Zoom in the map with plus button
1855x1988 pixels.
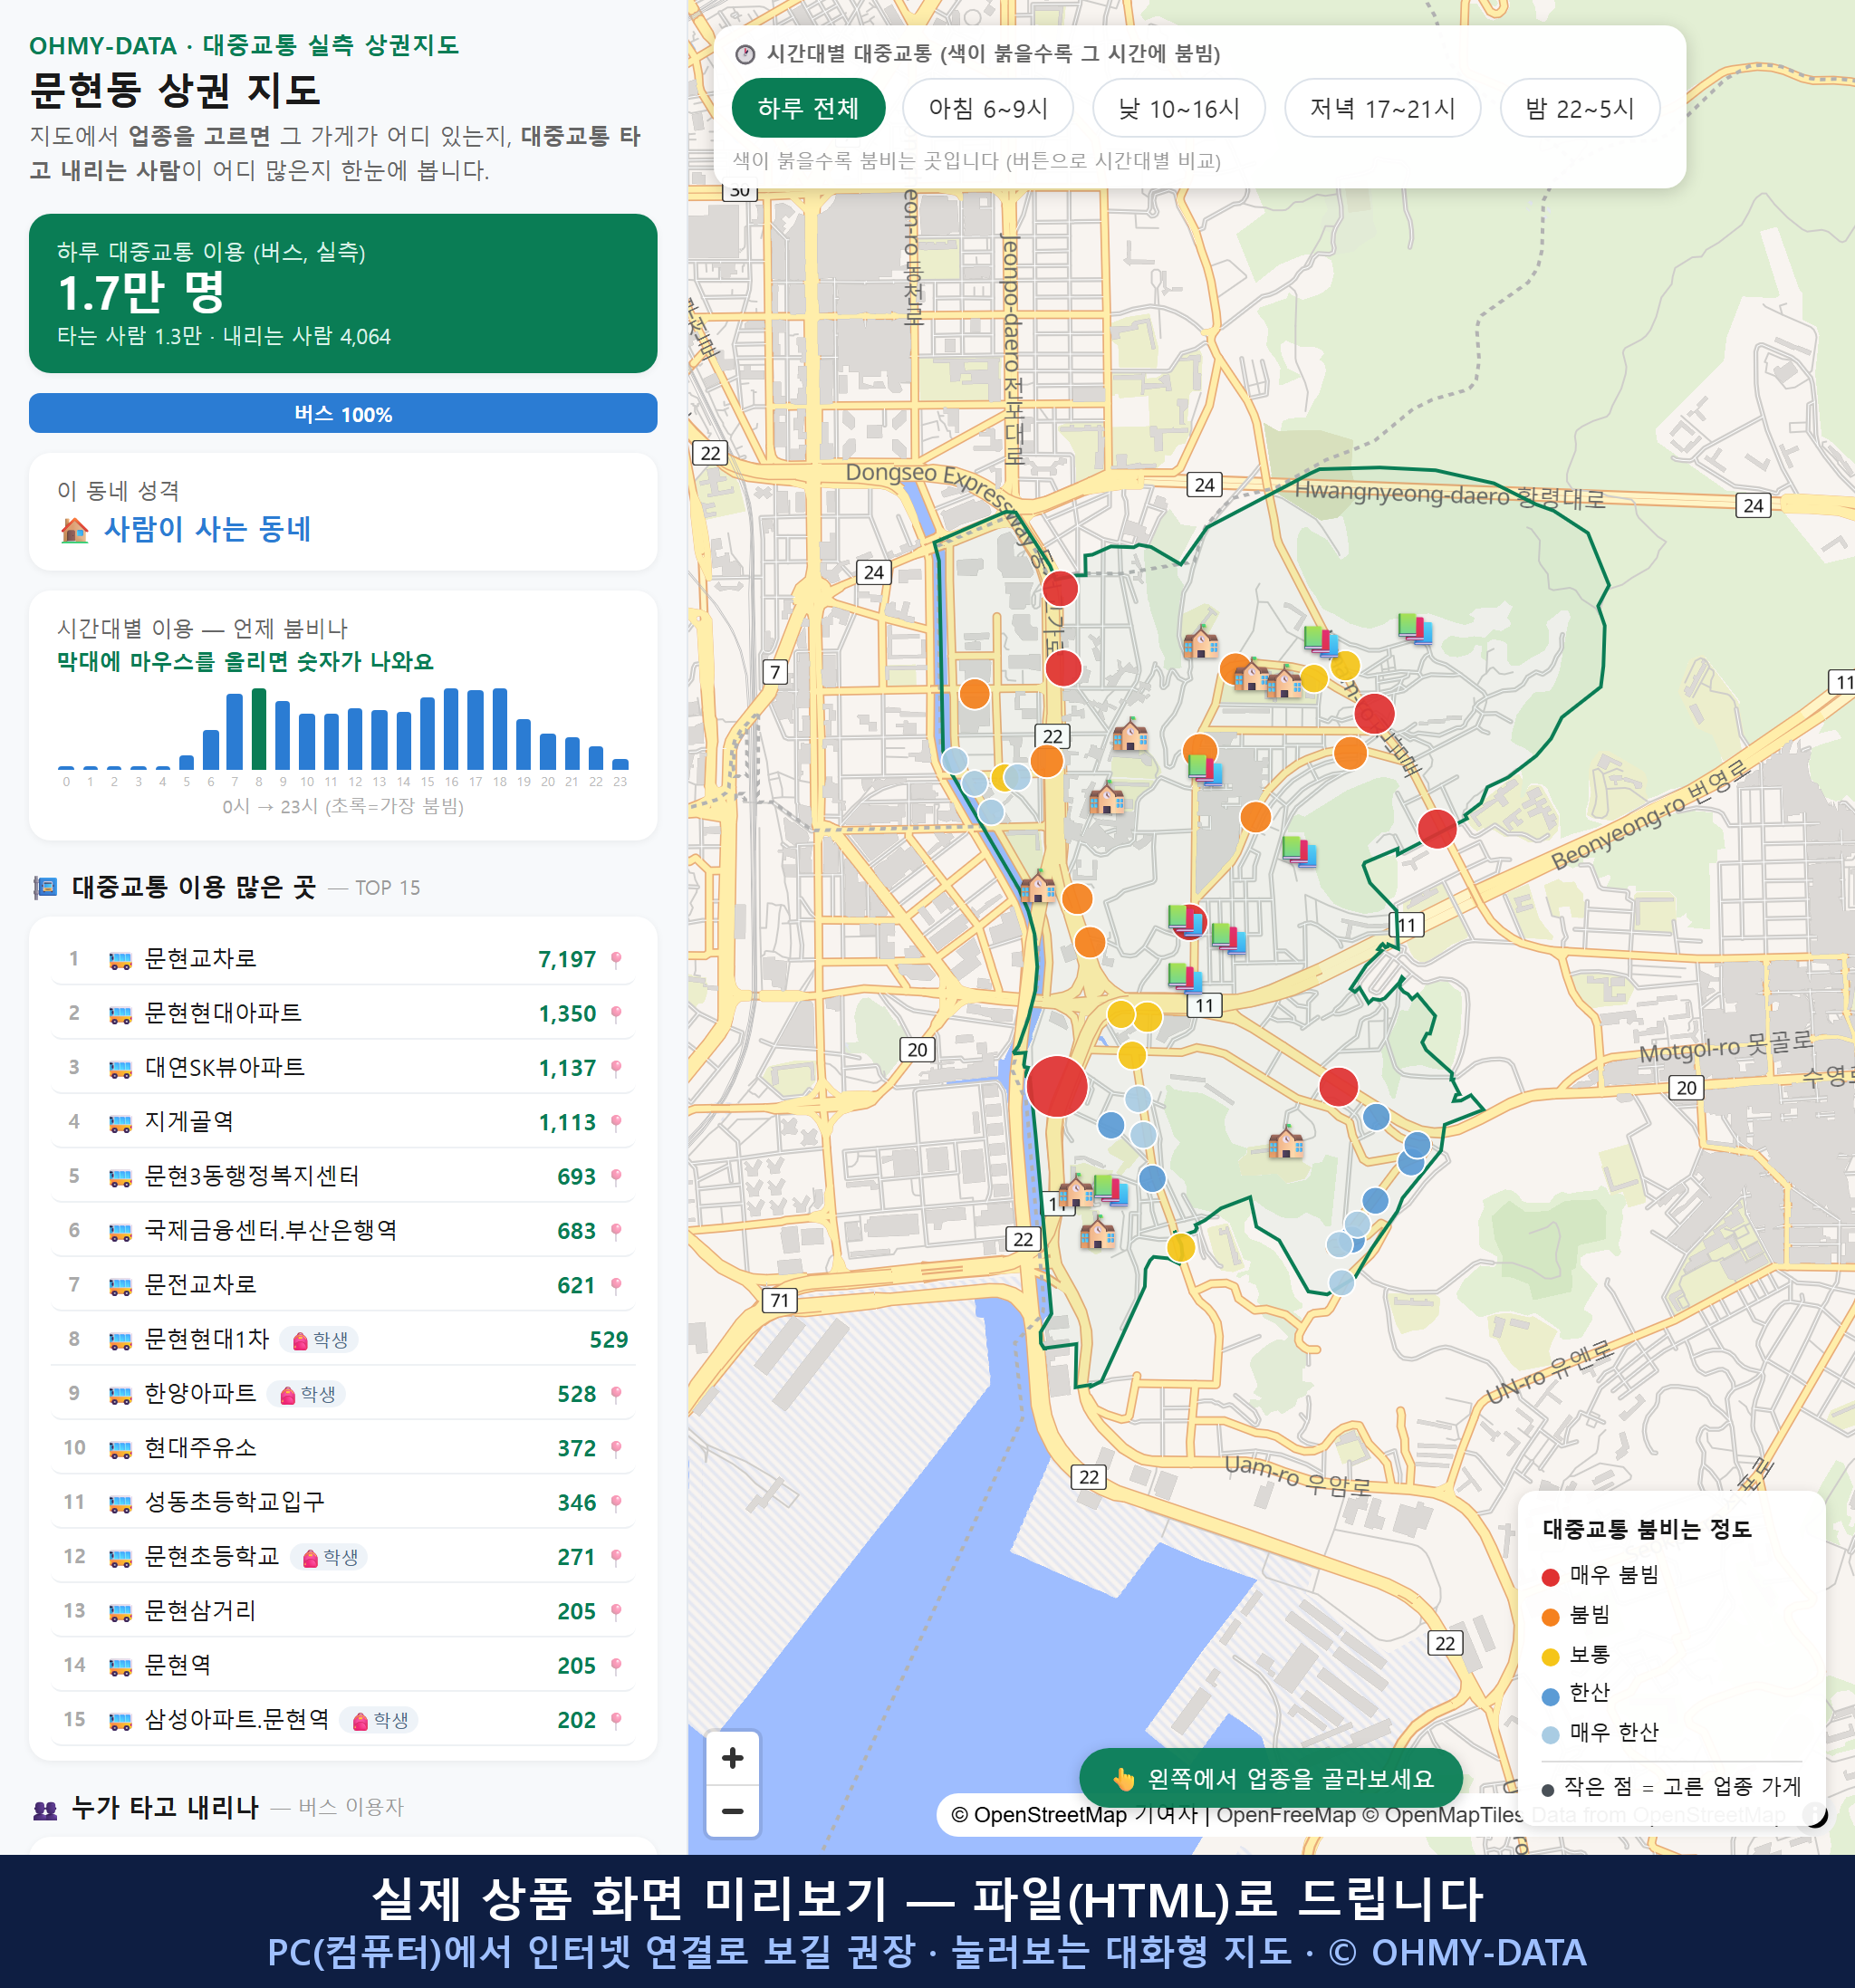[x=732, y=1757]
